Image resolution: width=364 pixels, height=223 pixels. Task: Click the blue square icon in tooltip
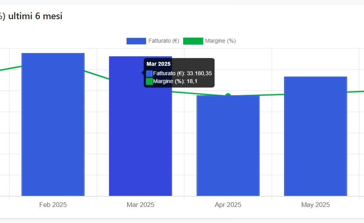149,73
